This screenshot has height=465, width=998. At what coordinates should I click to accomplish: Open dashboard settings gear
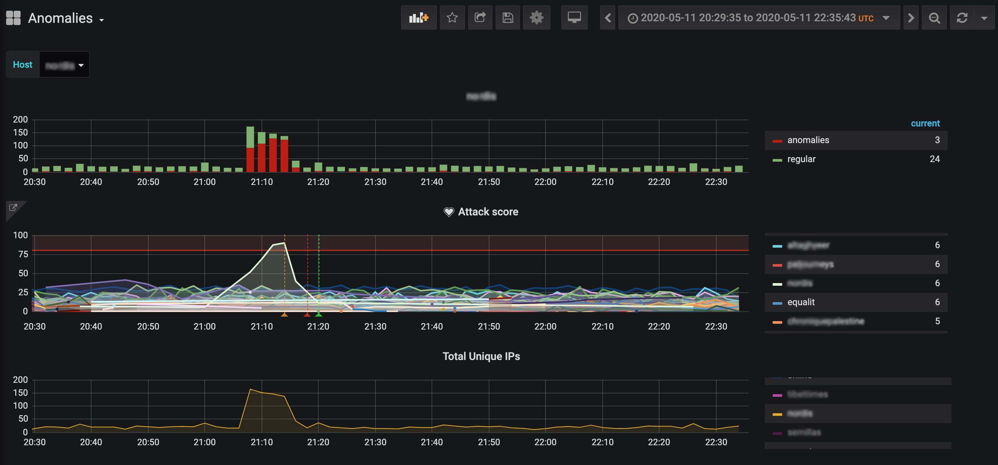537,18
